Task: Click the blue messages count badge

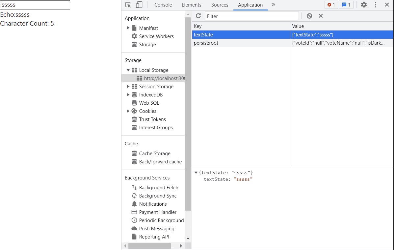Action: pyautogui.click(x=346, y=5)
